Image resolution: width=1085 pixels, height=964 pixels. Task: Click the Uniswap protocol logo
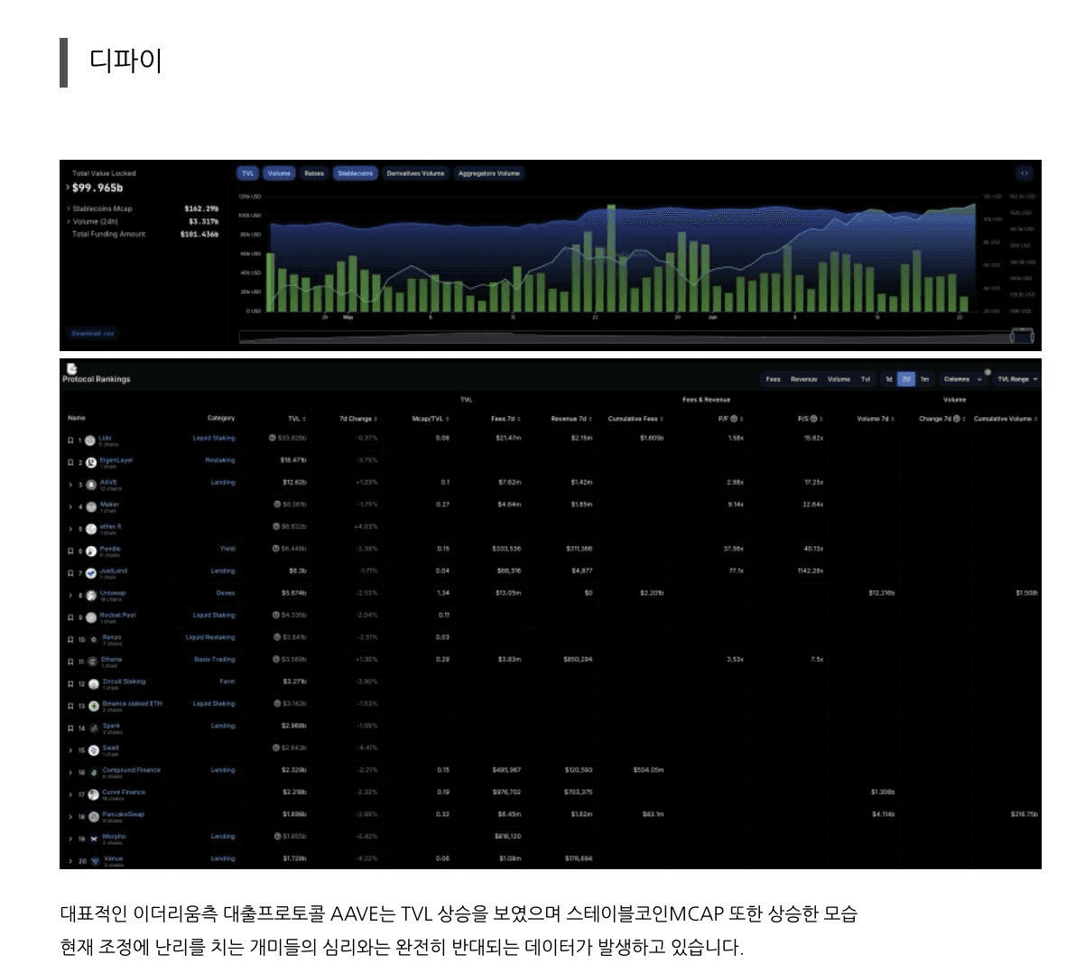pos(91,595)
